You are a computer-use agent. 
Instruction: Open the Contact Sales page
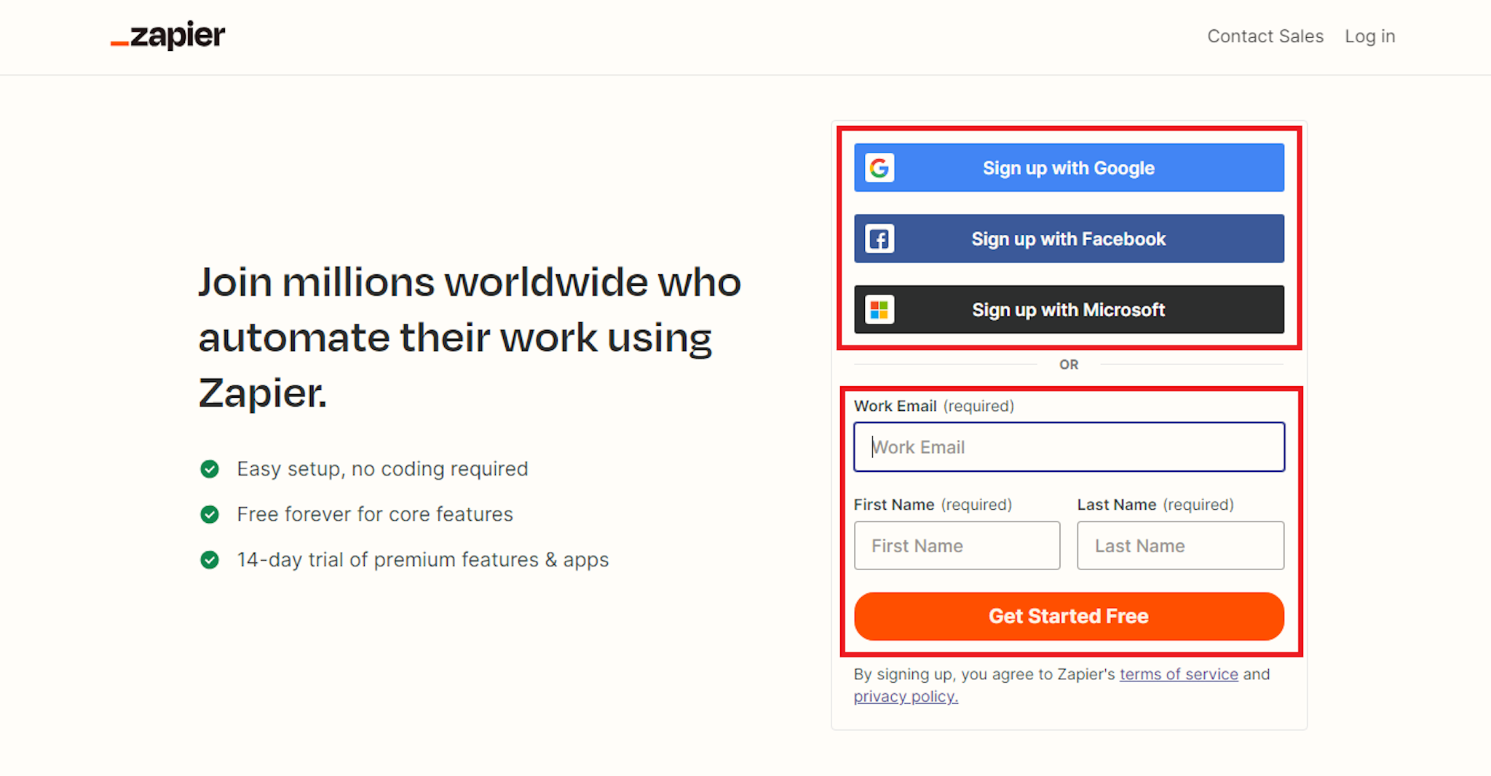pos(1265,36)
